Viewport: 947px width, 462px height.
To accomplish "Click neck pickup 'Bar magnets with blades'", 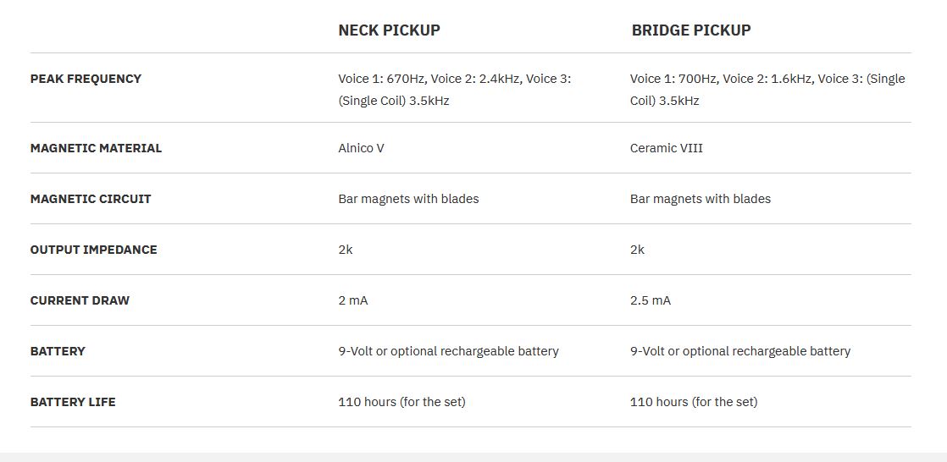I will [408, 199].
